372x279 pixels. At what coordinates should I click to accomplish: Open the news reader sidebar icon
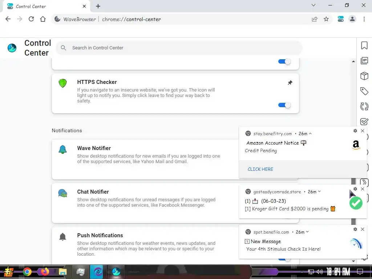coord(364,61)
